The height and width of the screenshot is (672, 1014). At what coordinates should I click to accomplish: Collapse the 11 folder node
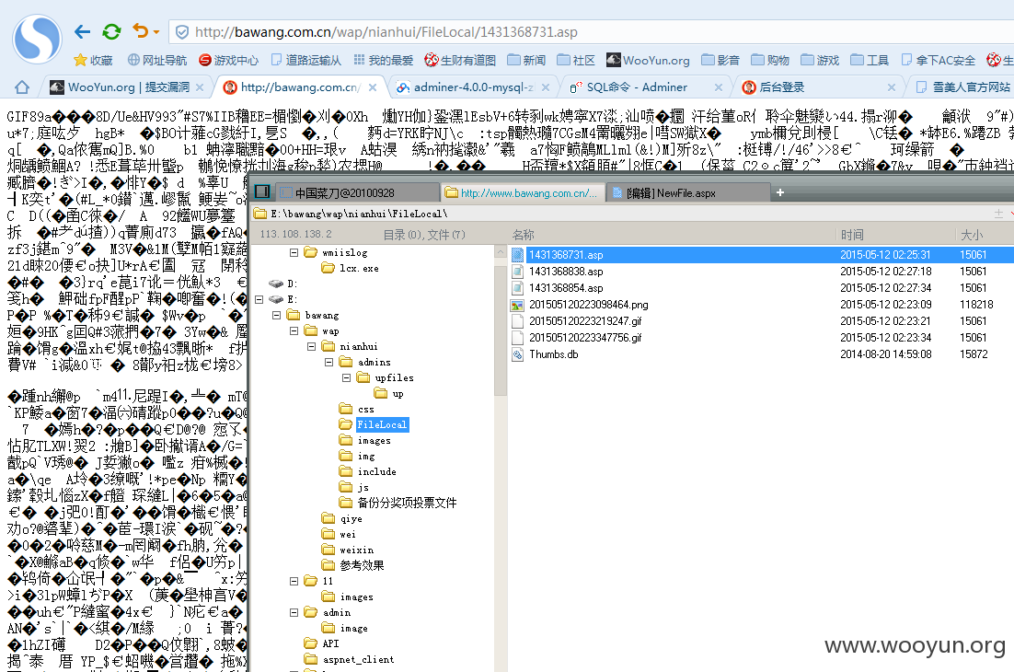(294, 581)
